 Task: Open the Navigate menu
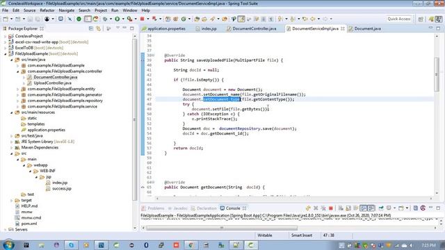[x=67, y=10]
